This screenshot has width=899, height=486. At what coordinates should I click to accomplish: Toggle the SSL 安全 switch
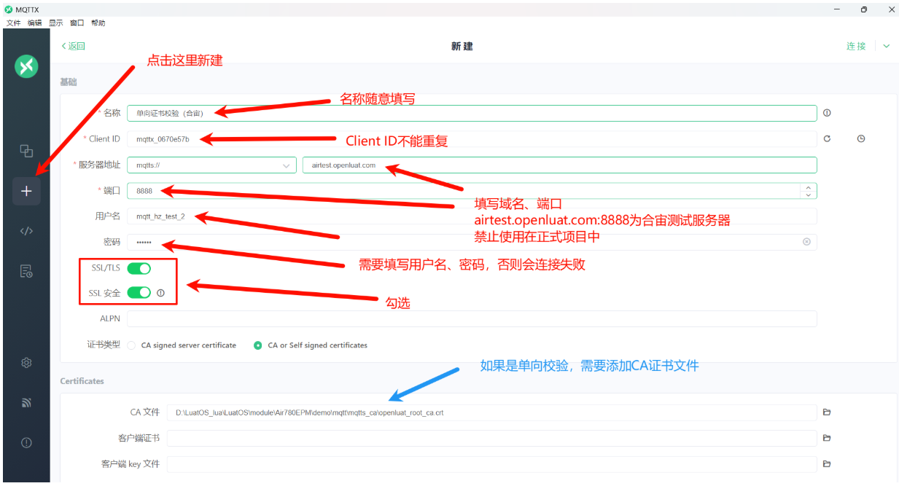point(139,293)
